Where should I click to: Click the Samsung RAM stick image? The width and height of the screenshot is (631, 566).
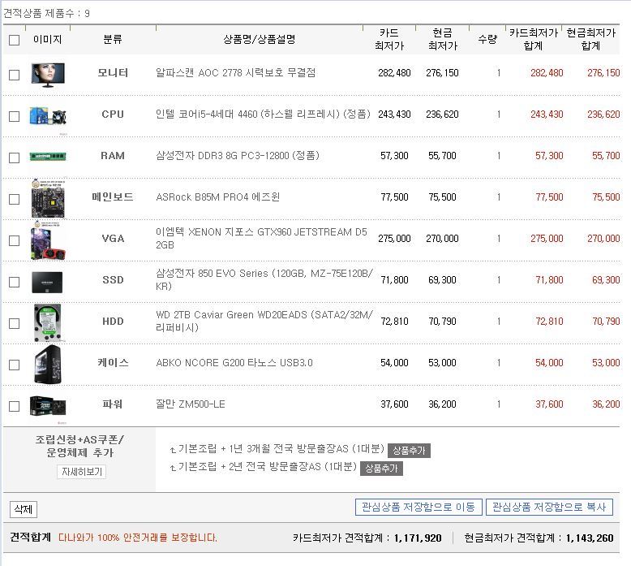[47, 157]
